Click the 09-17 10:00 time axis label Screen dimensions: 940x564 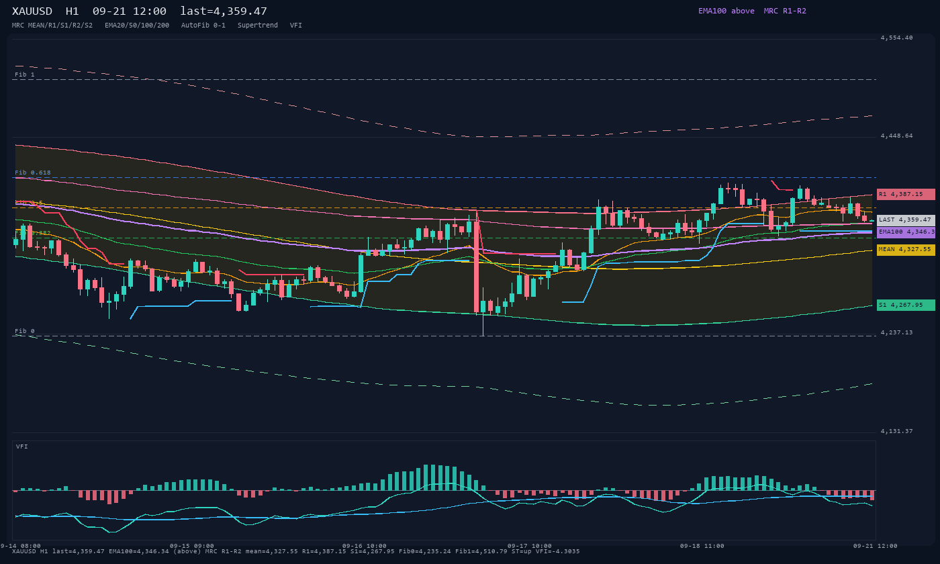click(x=530, y=546)
